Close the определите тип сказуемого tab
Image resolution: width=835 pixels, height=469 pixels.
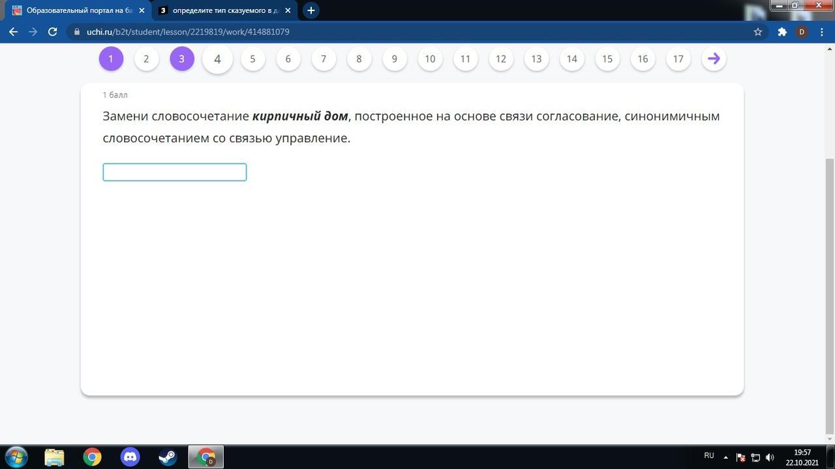[288, 10]
